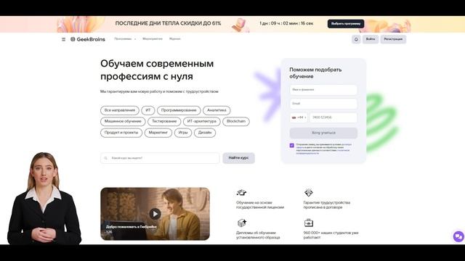The height and width of the screenshot is (261, 465).
Task: Select the Все направления filter chip
Action: (x=120, y=110)
